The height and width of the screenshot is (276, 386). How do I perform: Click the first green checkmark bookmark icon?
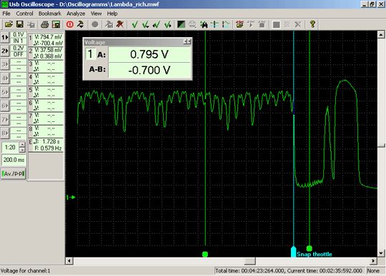(x=134, y=24)
